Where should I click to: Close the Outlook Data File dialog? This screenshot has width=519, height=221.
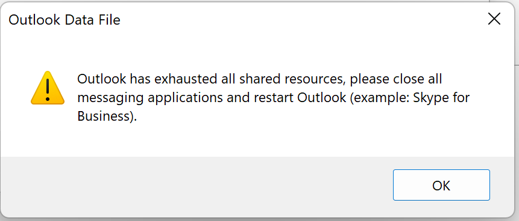(x=494, y=20)
